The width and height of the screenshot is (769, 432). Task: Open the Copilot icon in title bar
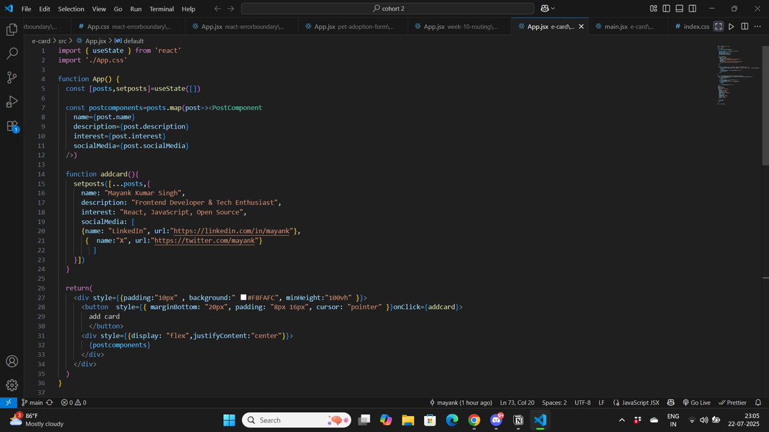pyautogui.click(x=545, y=8)
